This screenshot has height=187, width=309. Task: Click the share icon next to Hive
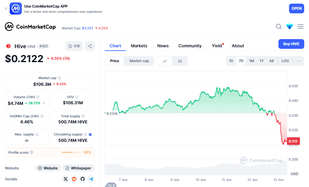[90, 46]
